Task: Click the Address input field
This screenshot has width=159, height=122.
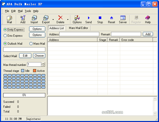Action: pos(79,34)
